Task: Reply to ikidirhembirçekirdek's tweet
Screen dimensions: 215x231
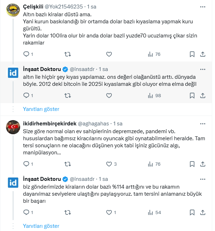Action: point(26,164)
